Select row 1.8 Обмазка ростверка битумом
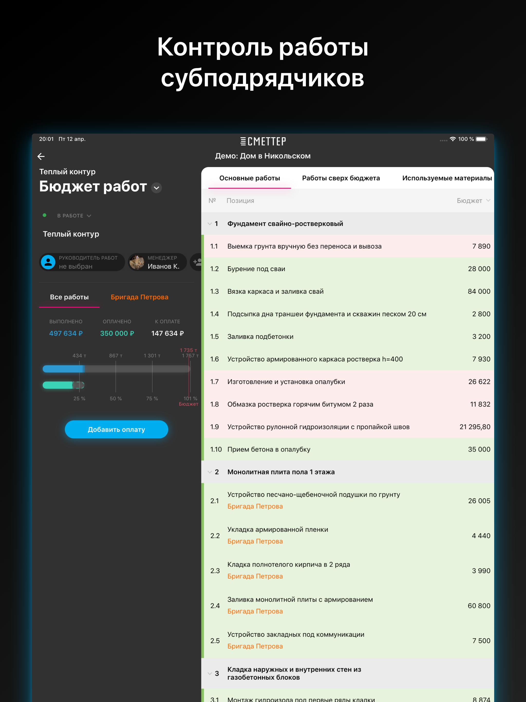 coord(347,404)
